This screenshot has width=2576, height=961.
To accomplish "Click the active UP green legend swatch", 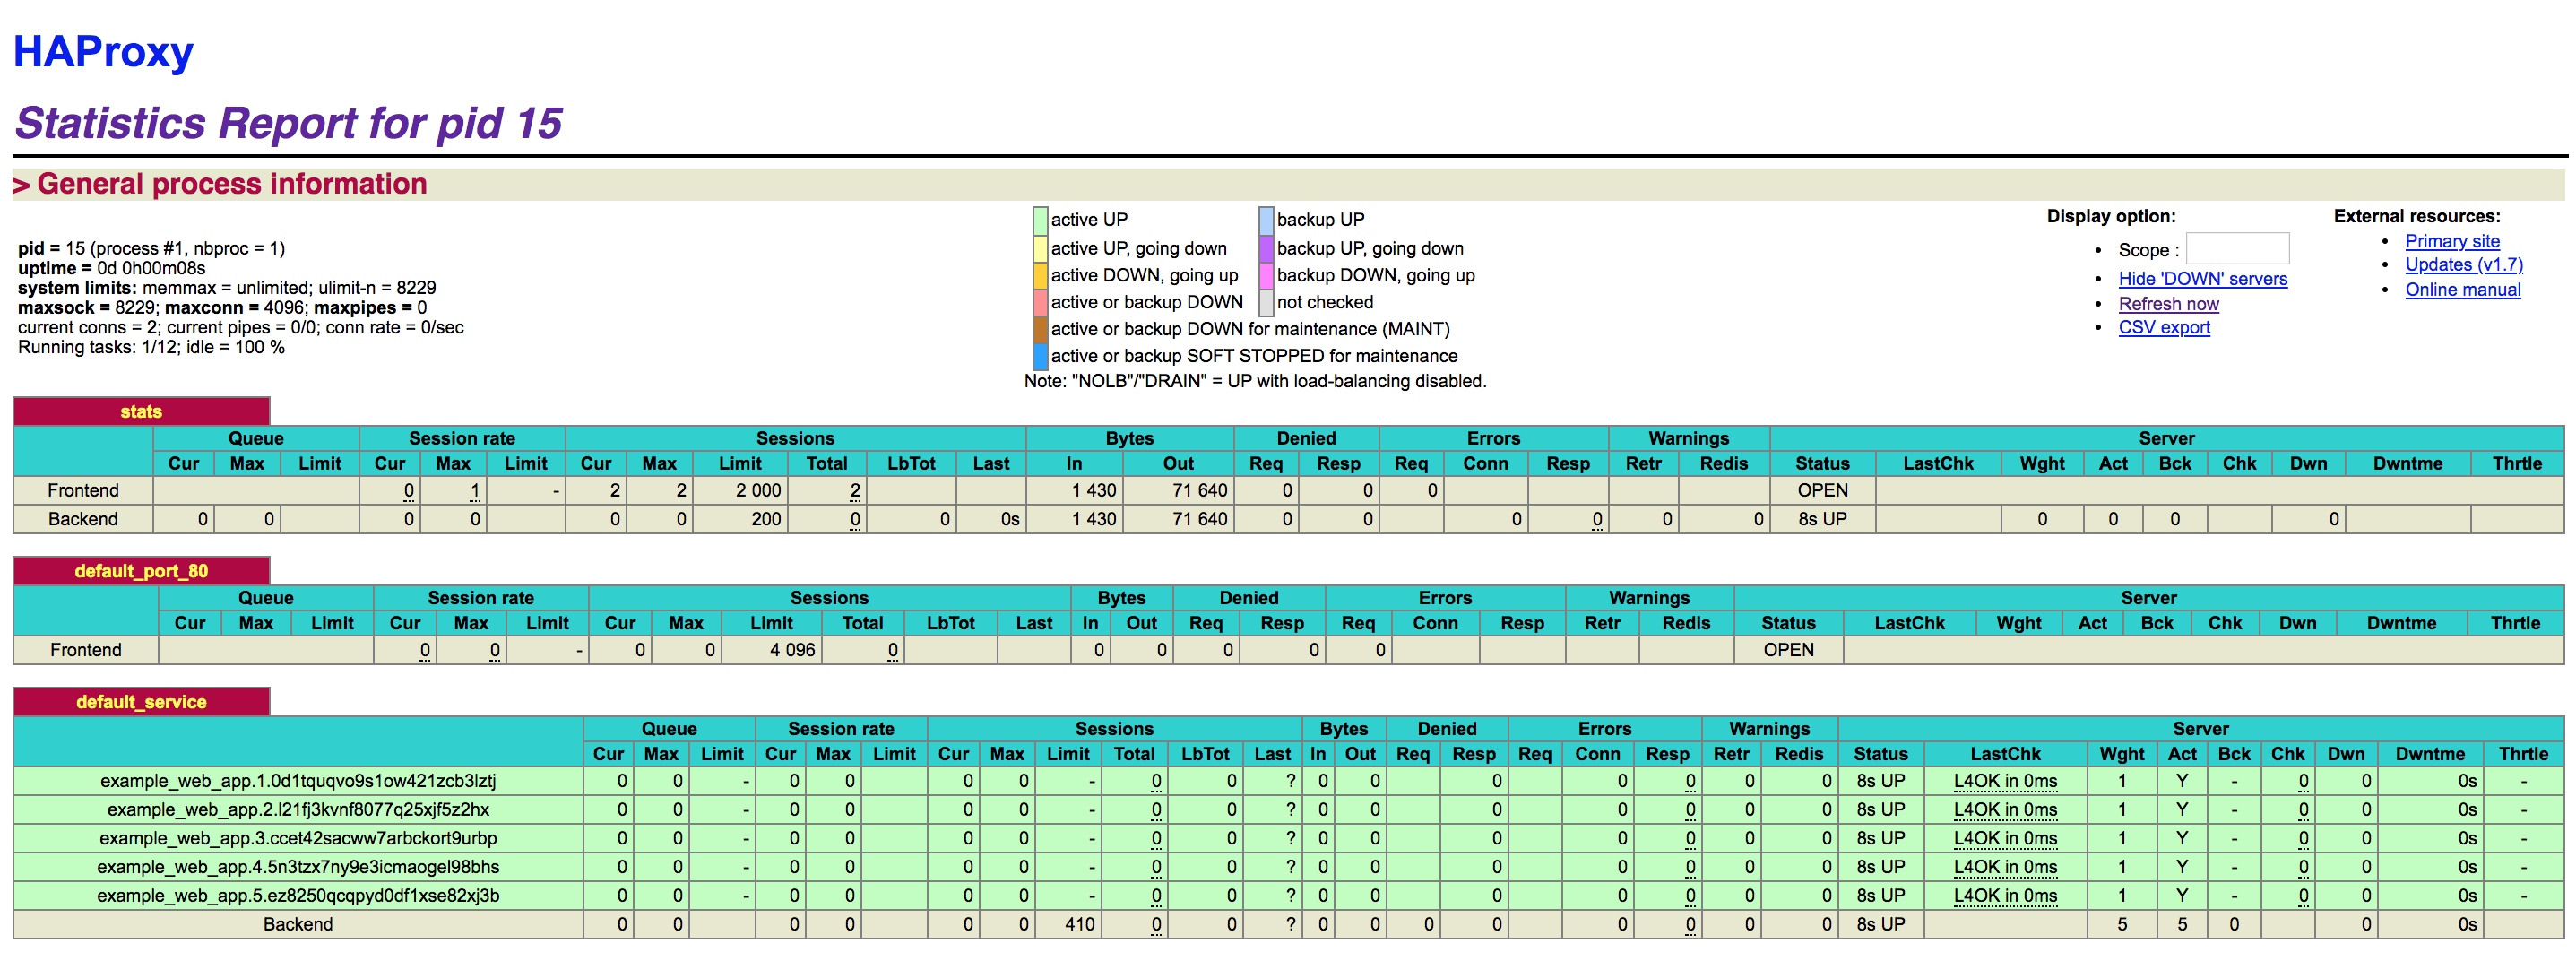I will click(x=1040, y=220).
